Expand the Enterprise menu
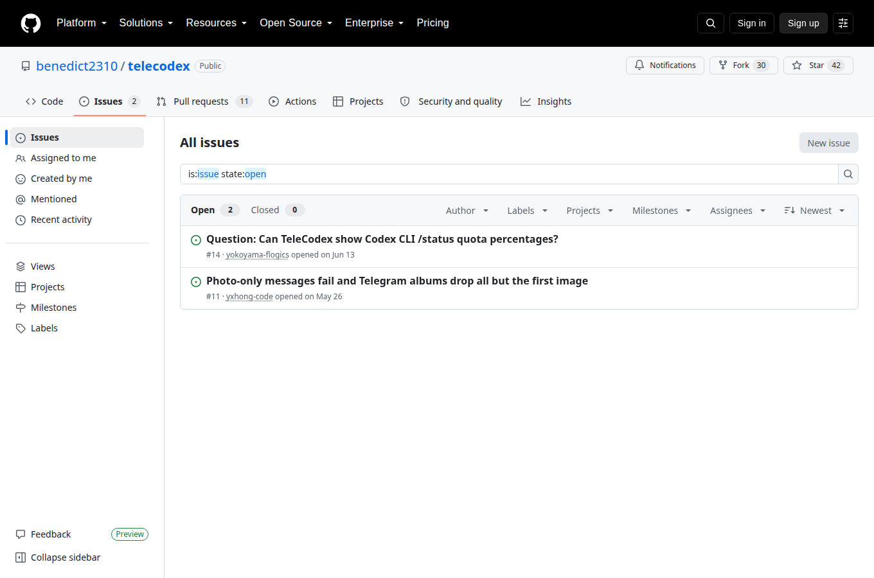874x578 pixels. pos(374,23)
